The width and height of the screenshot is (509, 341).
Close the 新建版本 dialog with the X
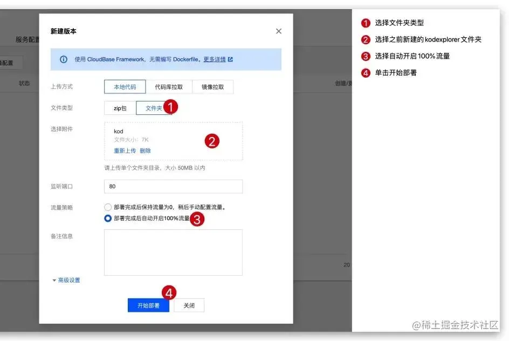(279, 31)
